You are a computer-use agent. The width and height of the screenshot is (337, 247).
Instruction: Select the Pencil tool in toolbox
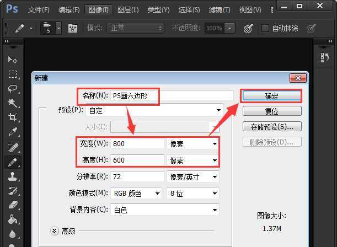pos(13,162)
